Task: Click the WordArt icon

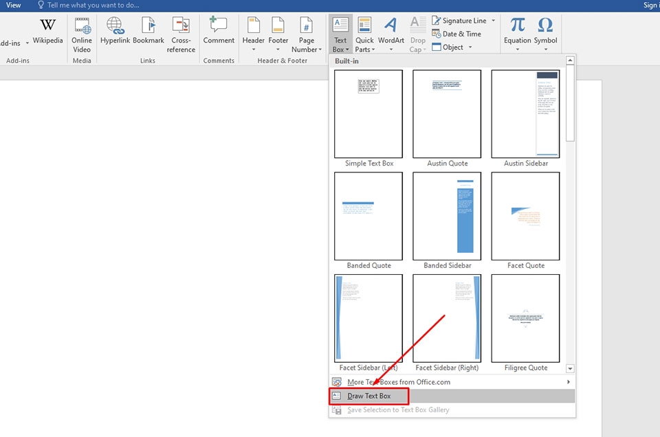Action: [390, 25]
